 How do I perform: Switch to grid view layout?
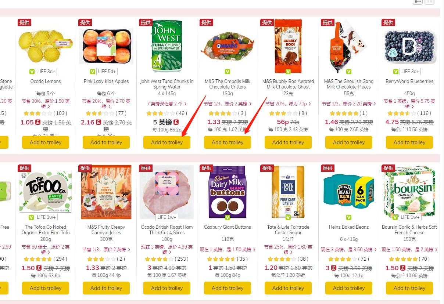pyautogui.click(x=430, y=1)
